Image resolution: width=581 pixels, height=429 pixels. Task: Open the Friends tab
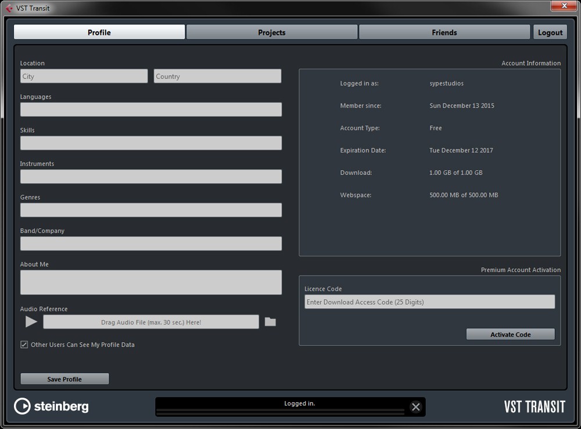click(444, 32)
